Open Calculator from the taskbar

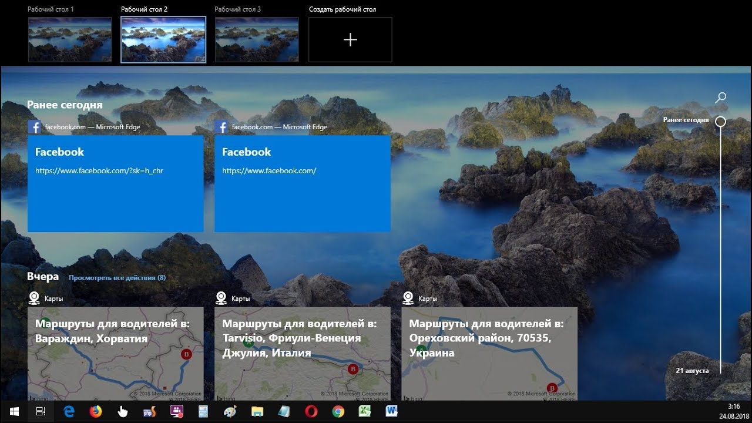[x=203, y=411]
